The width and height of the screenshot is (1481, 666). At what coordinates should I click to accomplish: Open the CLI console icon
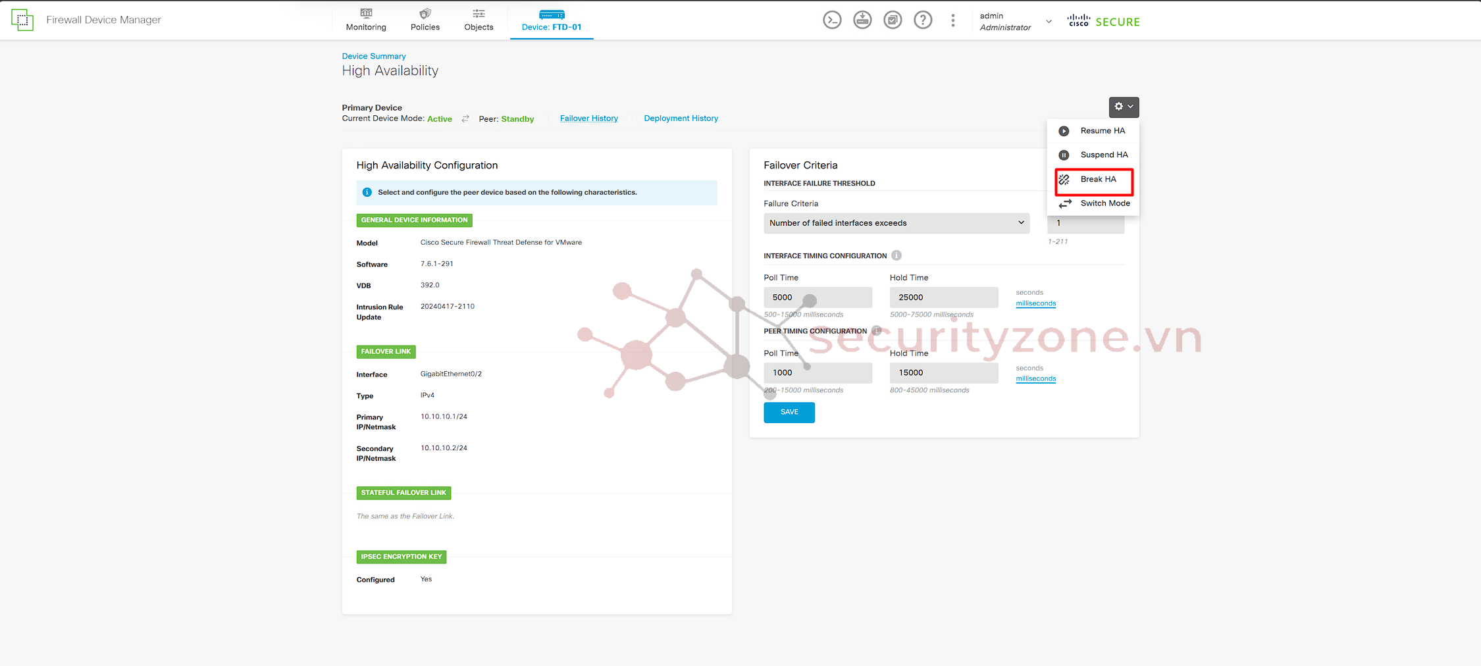click(x=832, y=20)
